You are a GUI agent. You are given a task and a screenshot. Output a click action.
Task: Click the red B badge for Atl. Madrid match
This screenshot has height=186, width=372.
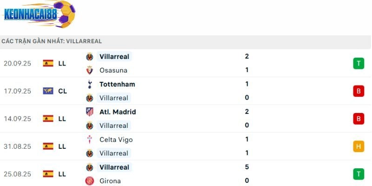pos(358,119)
